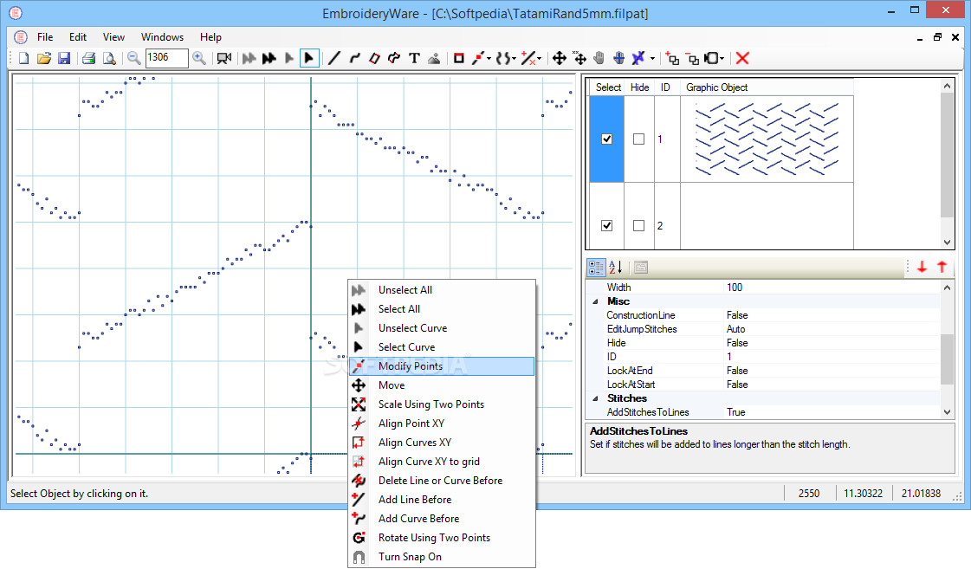This screenshot has height=569, width=971.
Task: Choose Unselect Curve from the context menu
Action: (442, 328)
